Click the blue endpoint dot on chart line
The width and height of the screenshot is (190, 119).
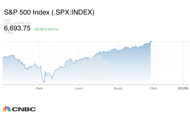[151, 42]
